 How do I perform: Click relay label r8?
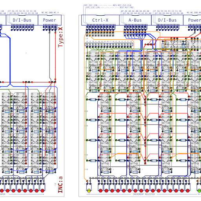click(128, 166)
